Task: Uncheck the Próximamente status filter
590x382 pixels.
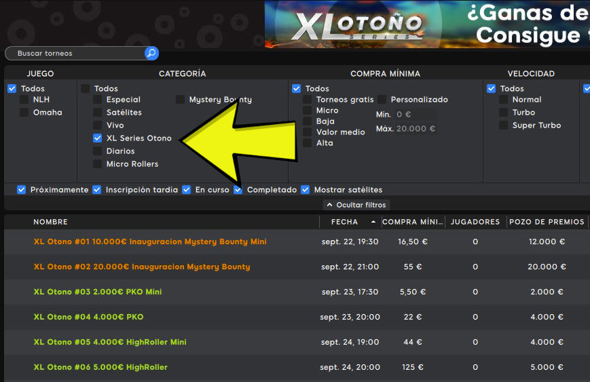Action: click(22, 190)
